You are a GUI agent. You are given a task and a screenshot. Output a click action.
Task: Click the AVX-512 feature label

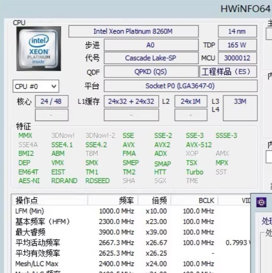199,145
